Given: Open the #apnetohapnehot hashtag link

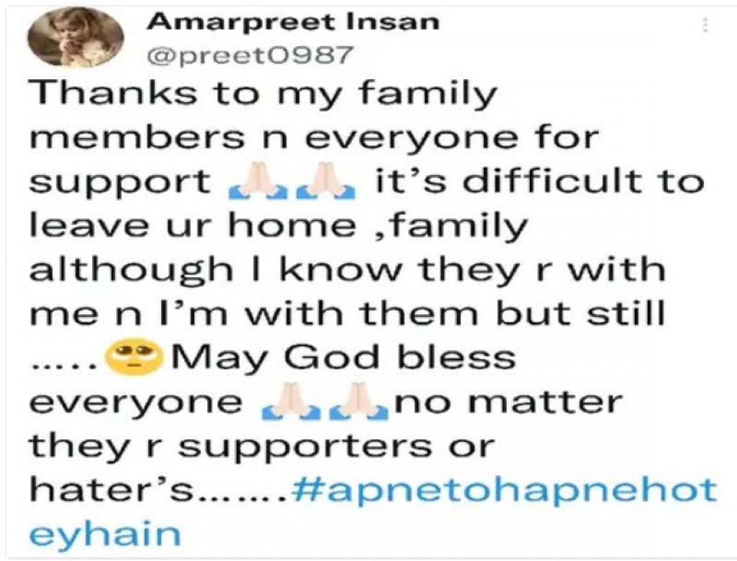Looking at the screenshot, I should (x=504, y=490).
